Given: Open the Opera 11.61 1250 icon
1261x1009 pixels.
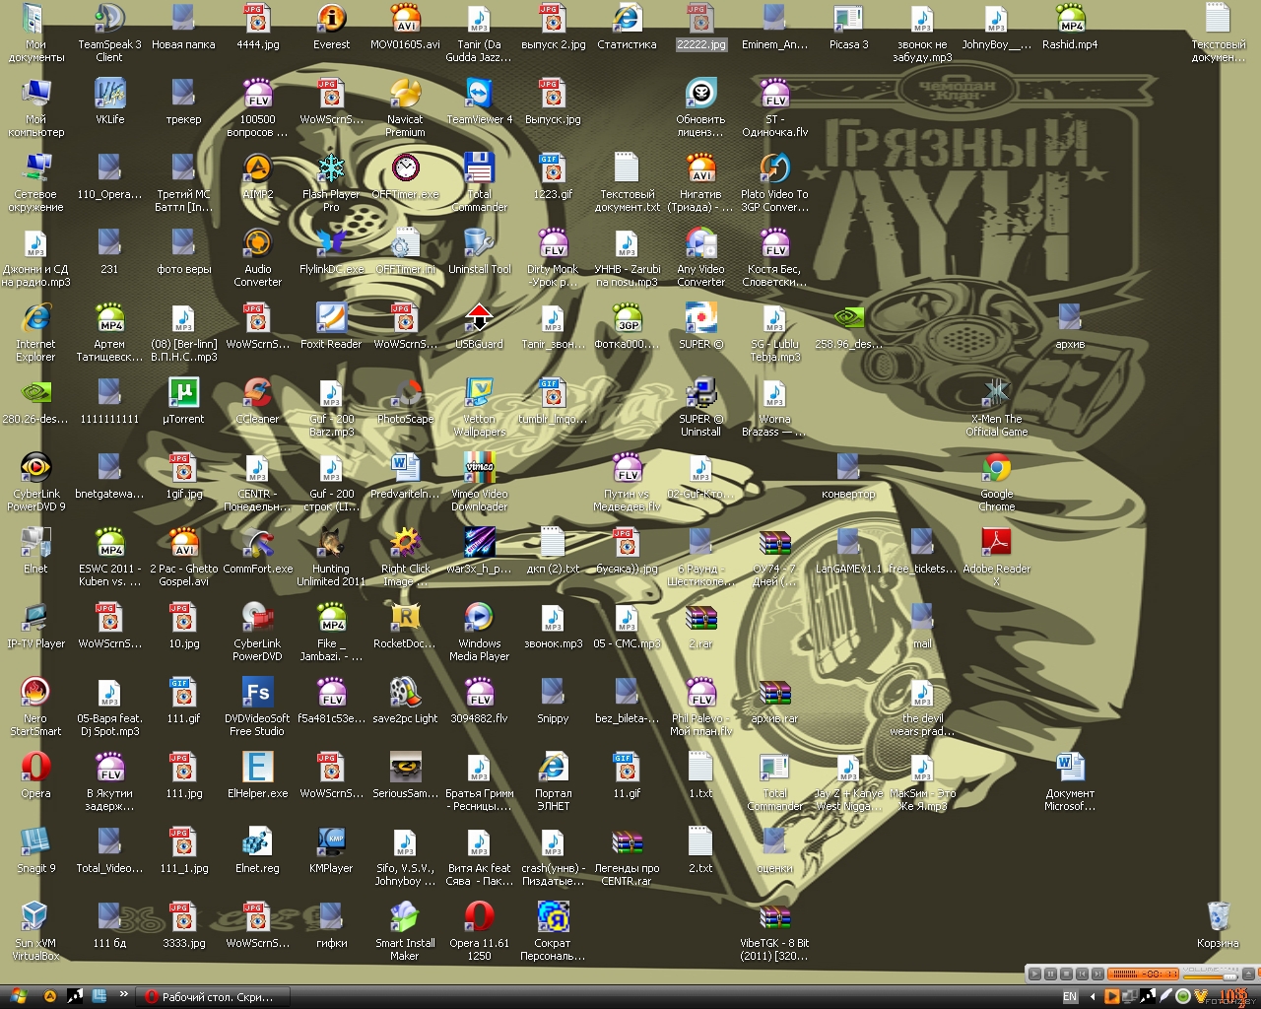Looking at the screenshot, I should pos(479,931).
